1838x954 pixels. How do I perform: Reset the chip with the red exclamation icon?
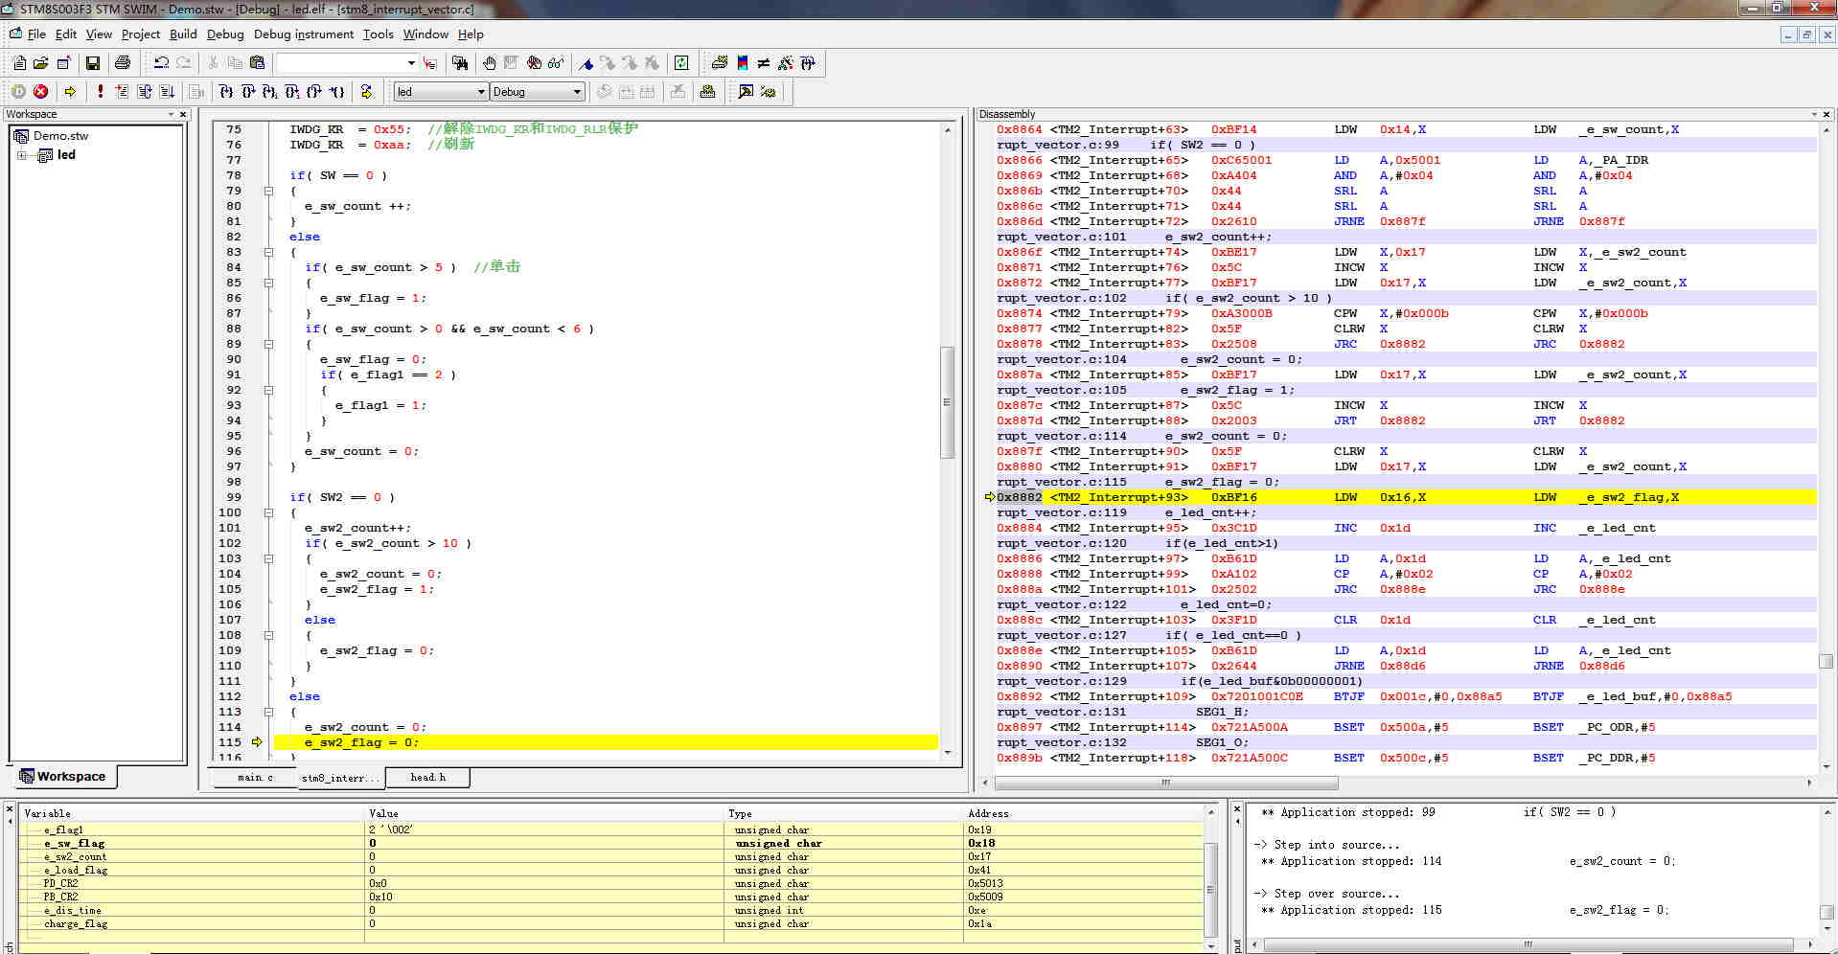coord(100,92)
